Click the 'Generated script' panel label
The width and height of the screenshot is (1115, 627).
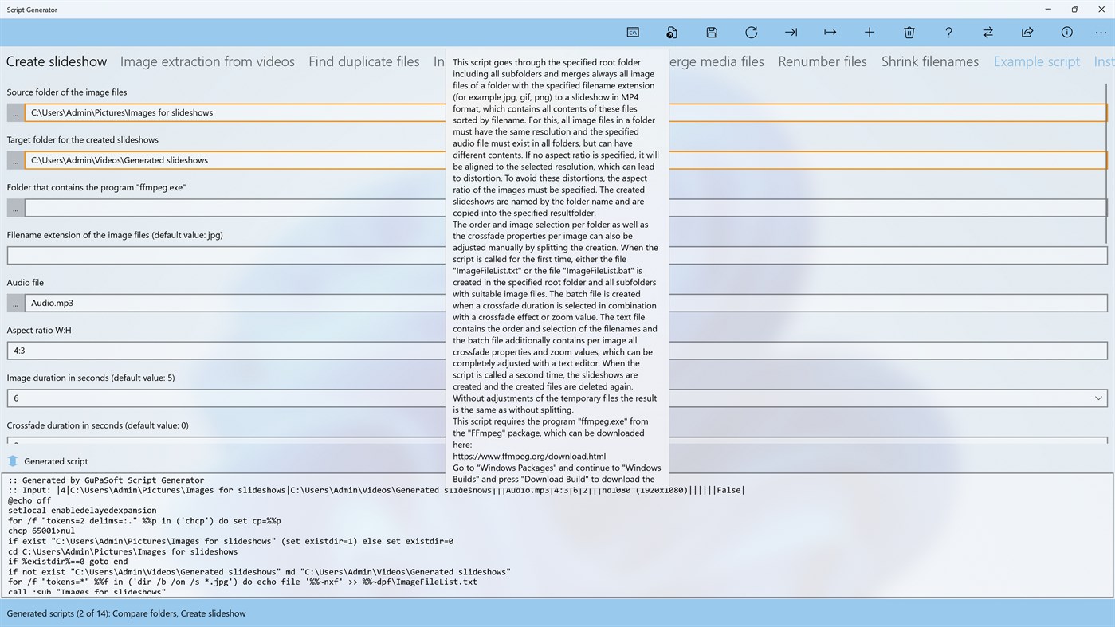click(x=56, y=461)
